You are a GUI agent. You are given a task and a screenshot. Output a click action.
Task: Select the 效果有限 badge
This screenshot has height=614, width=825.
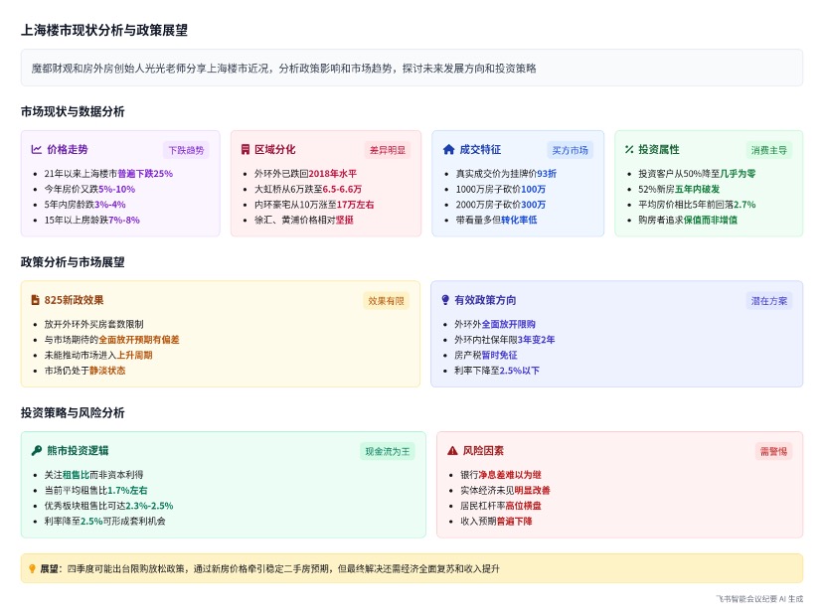(x=386, y=300)
